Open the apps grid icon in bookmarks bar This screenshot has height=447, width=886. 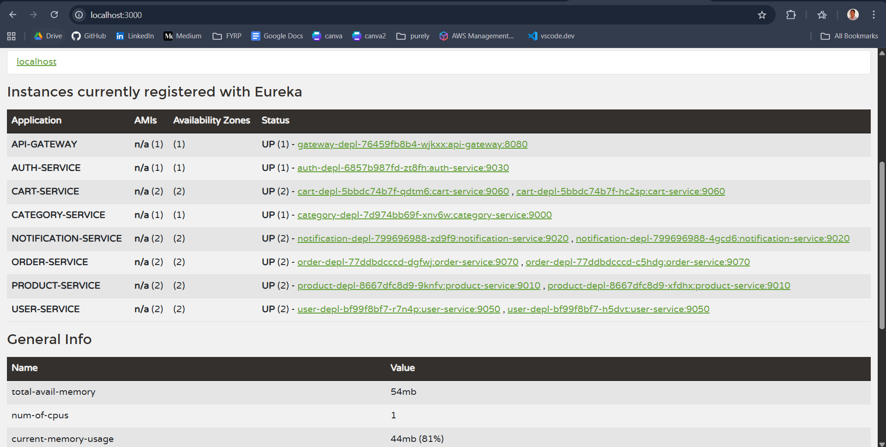tap(12, 36)
